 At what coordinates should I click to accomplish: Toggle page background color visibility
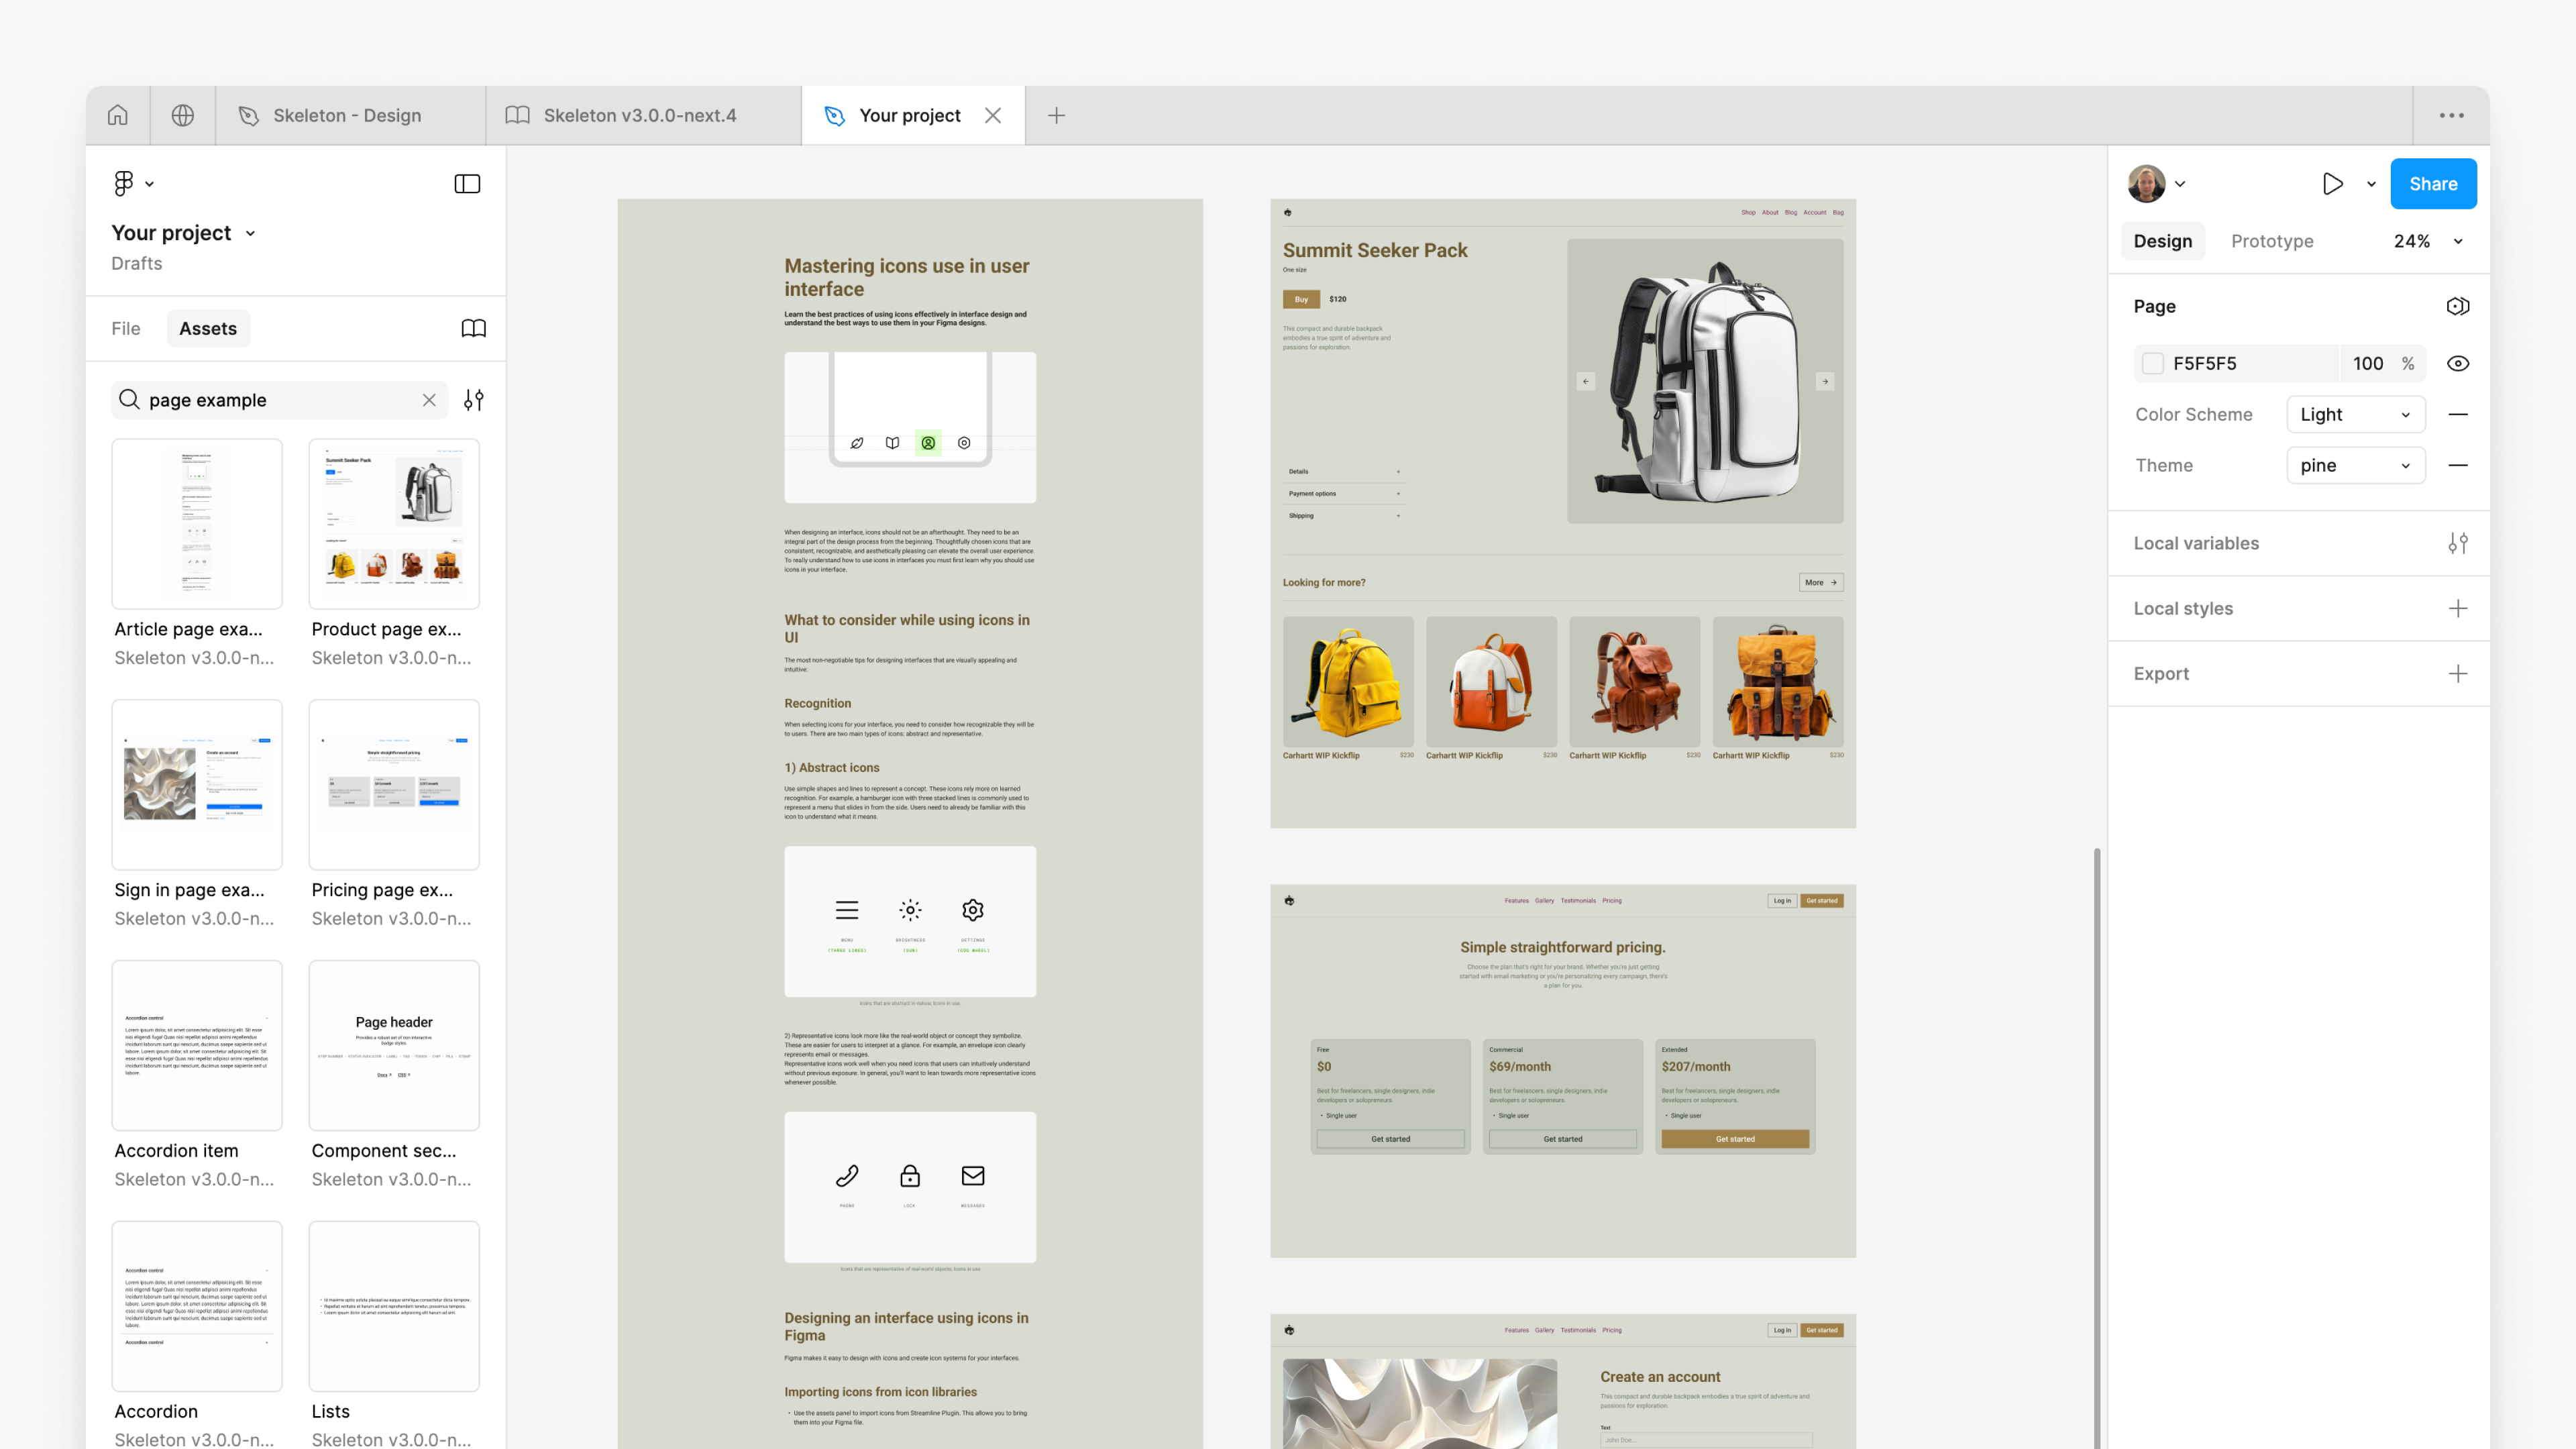point(2458,363)
